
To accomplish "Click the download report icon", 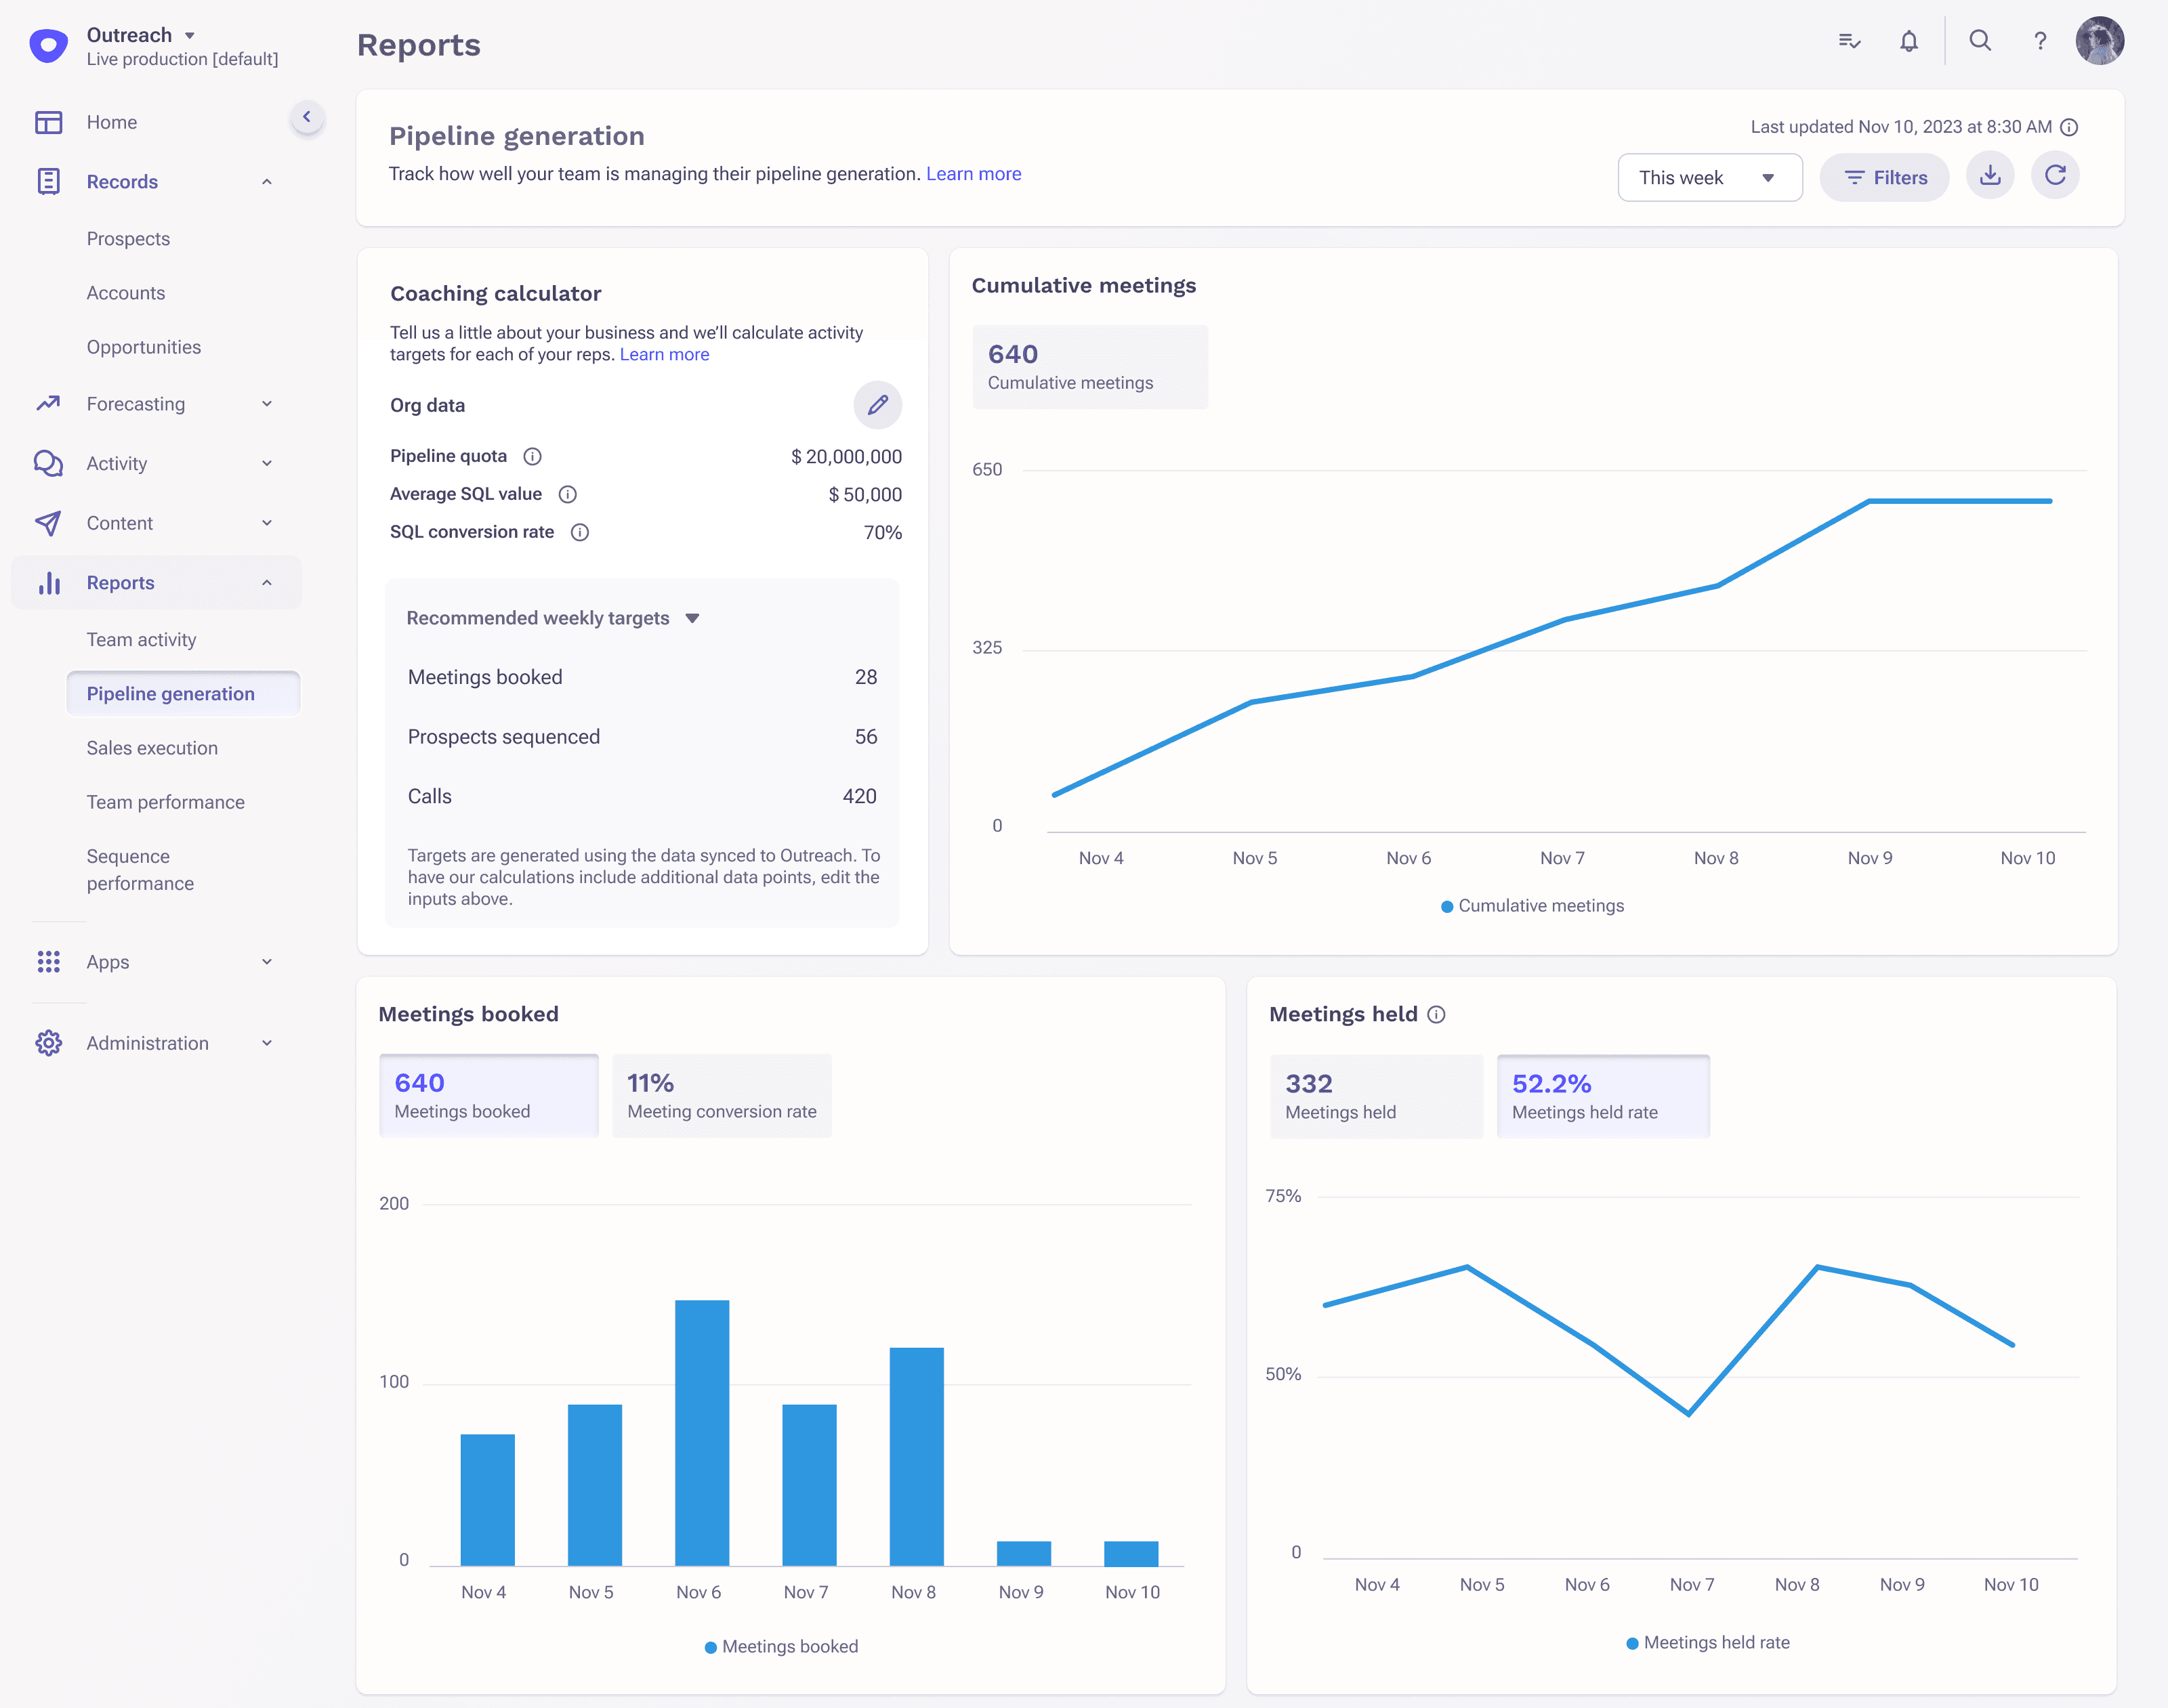I will 1990,176.
